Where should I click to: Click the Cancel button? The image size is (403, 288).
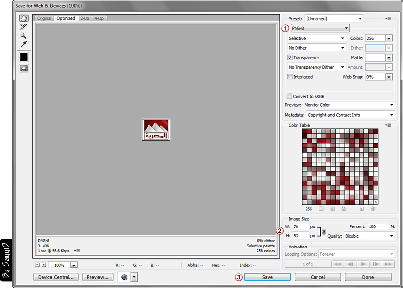(x=318, y=277)
